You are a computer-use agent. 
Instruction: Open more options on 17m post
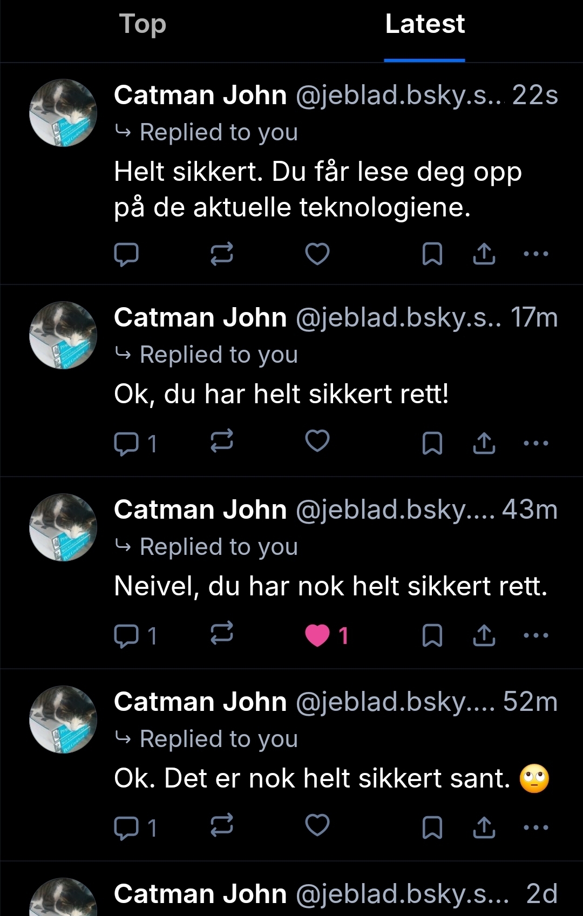(x=536, y=444)
